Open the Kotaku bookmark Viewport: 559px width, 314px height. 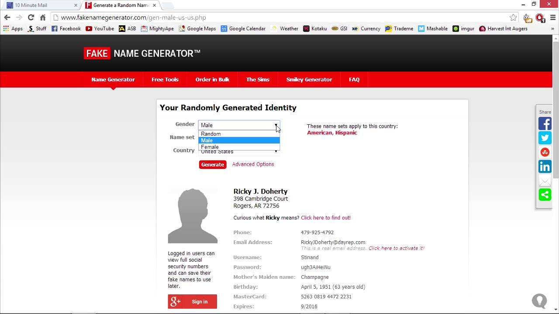(315, 28)
